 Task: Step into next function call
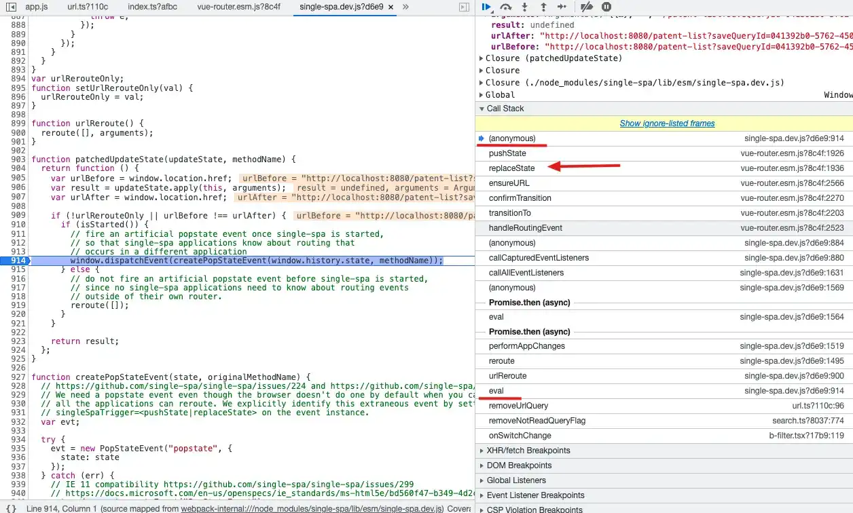[525, 7]
